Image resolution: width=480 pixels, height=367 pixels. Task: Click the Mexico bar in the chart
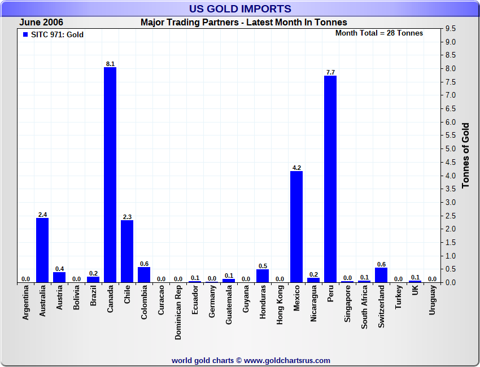[296, 227]
